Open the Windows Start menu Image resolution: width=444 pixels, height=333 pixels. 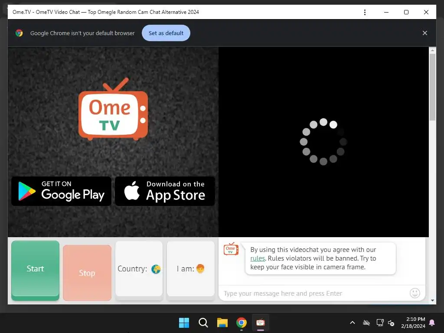(x=184, y=323)
